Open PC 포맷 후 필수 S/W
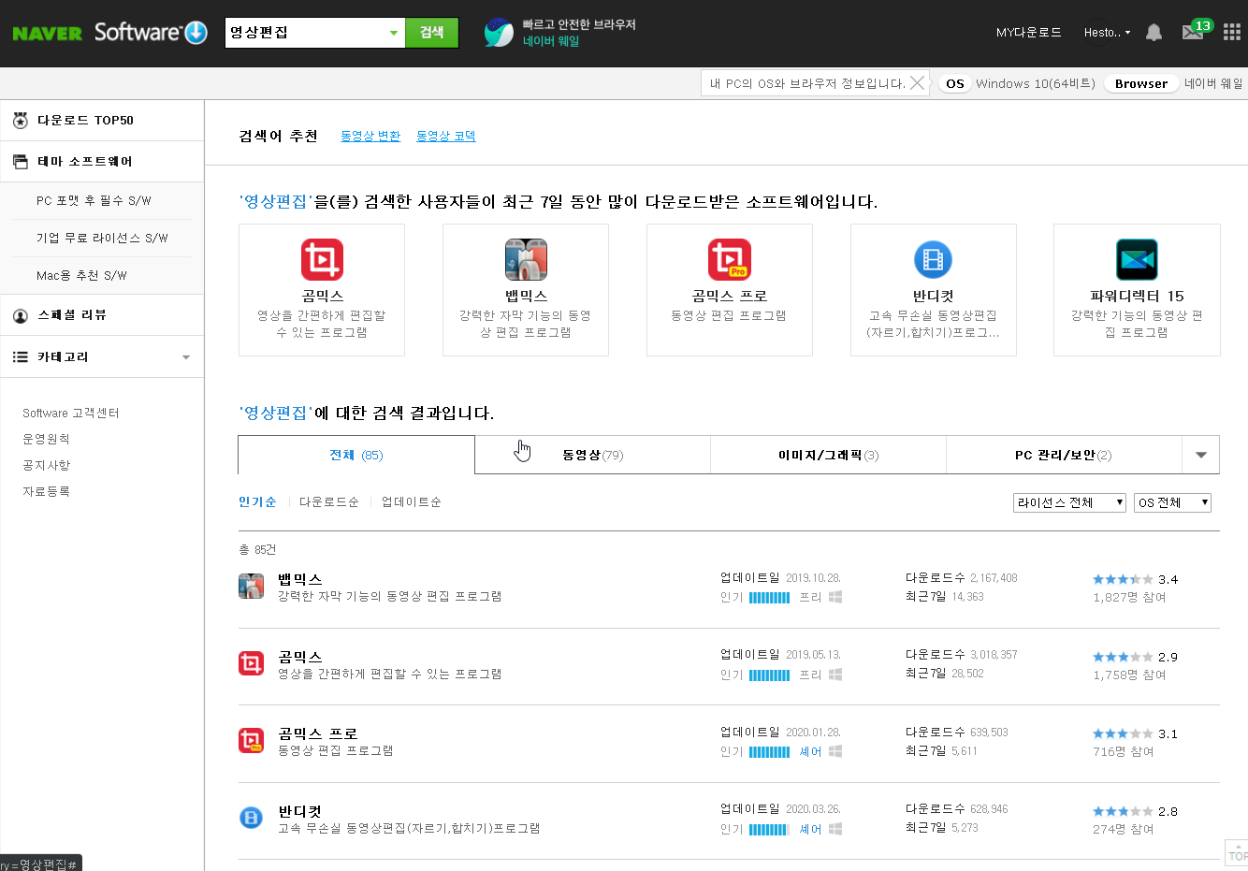1248x871 pixels. (94, 201)
